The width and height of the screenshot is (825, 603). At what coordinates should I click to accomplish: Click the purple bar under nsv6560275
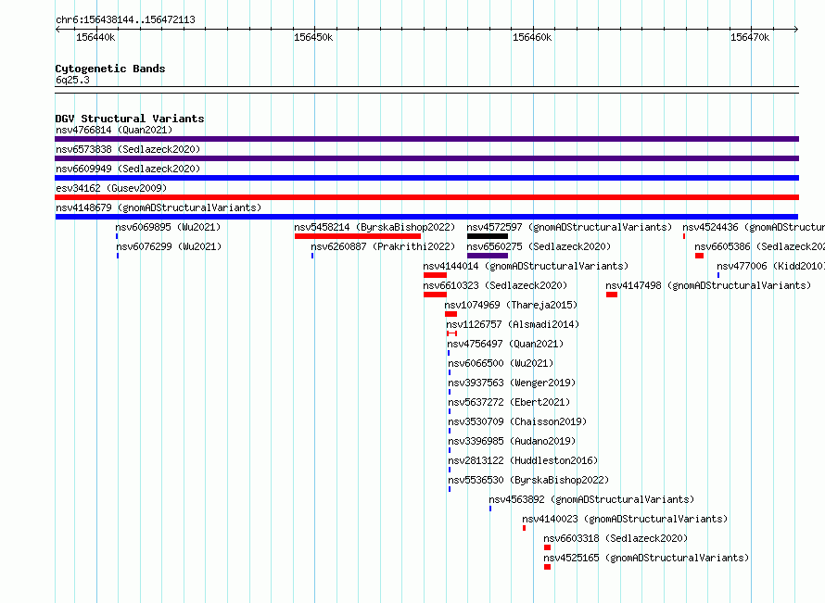point(488,256)
